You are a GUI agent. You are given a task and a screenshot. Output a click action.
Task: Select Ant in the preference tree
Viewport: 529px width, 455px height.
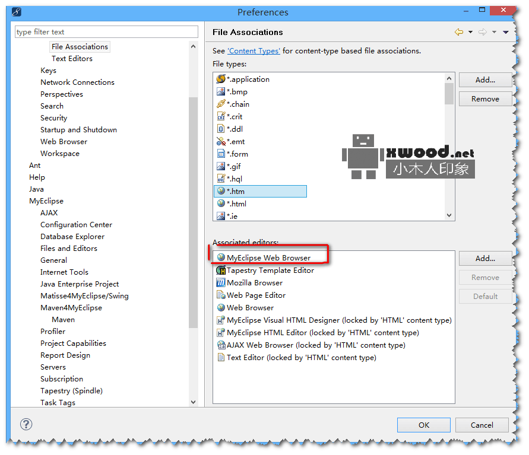pyautogui.click(x=35, y=165)
